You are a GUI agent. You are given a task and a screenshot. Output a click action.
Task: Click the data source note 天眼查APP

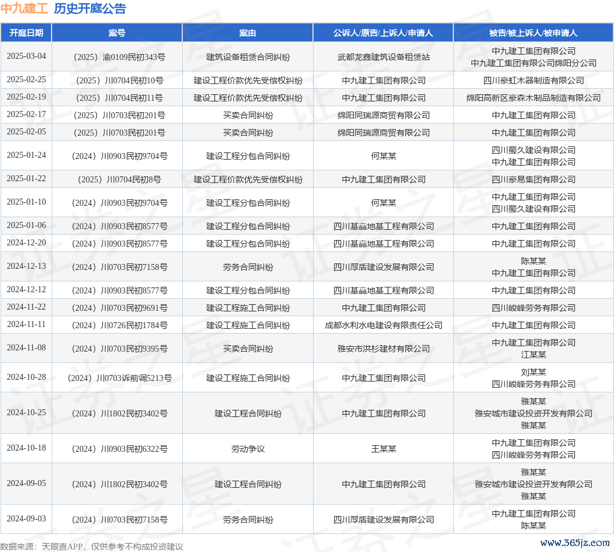pos(62,547)
